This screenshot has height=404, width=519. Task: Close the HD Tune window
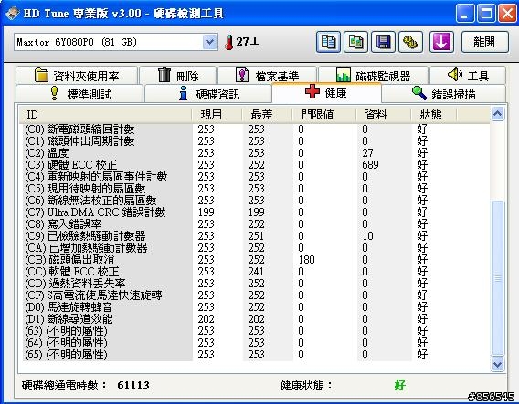(x=507, y=13)
